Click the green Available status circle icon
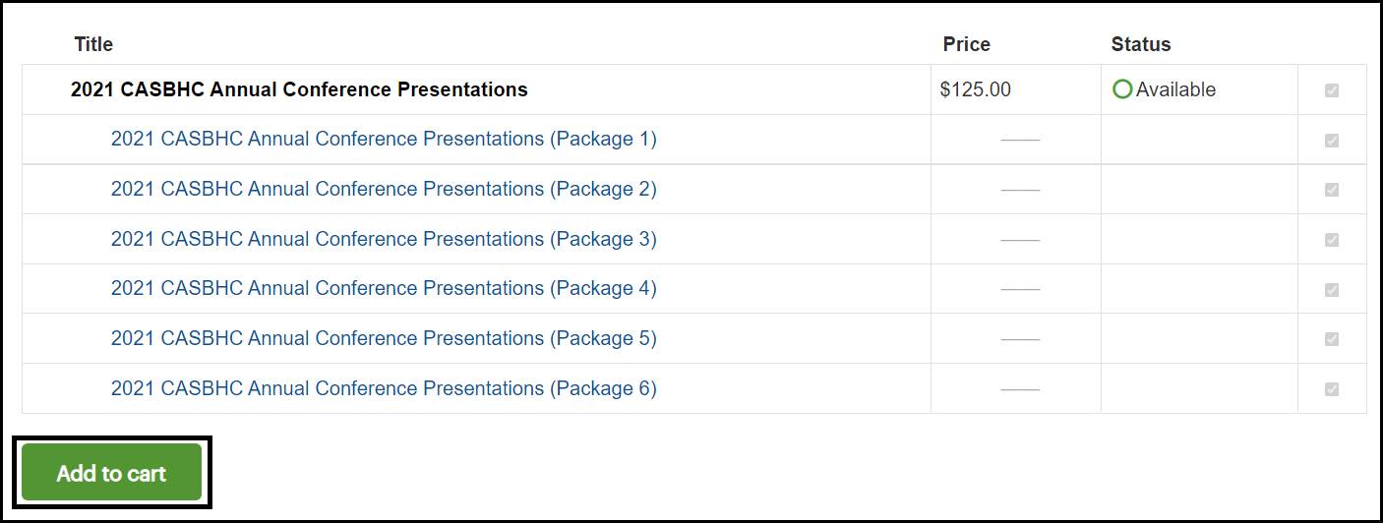Image resolution: width=1383 pixels, height=523 pixels. [1122, 89]
